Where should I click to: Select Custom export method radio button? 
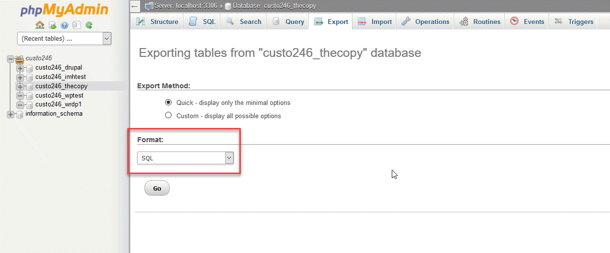point(168,116)
